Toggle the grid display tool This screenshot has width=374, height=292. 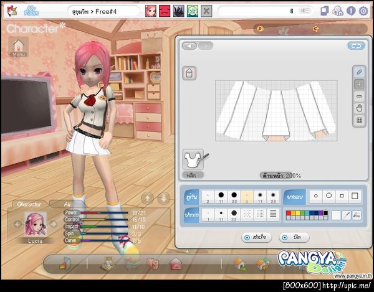tap(359, 120)
